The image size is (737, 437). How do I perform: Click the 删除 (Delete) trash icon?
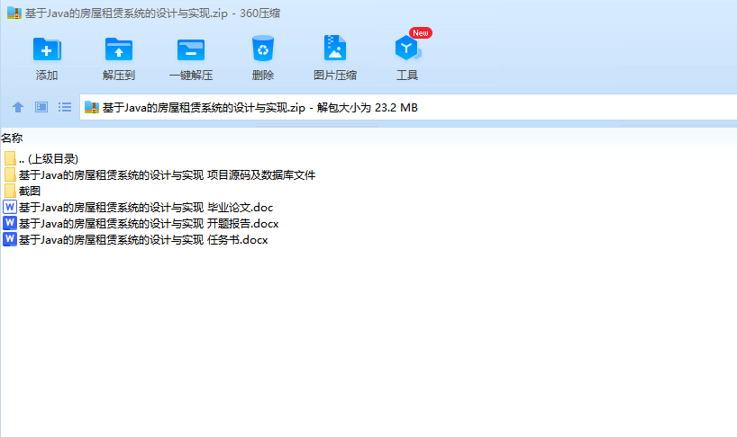[x=263, y=49]
